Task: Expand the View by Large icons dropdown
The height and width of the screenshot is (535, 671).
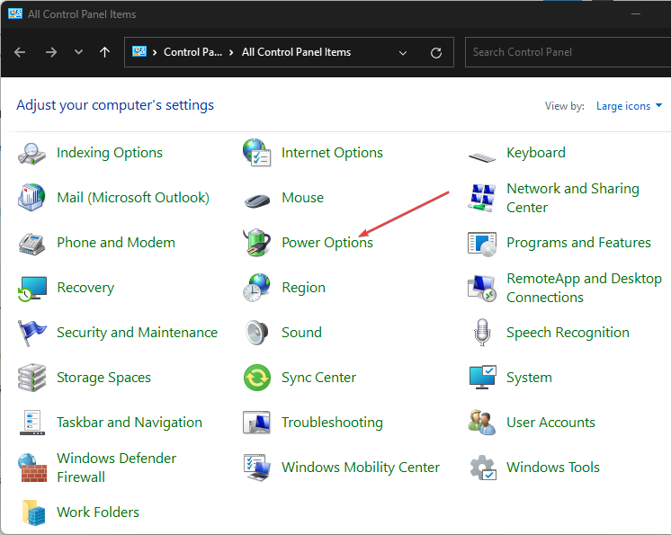Action: [629, 106]
